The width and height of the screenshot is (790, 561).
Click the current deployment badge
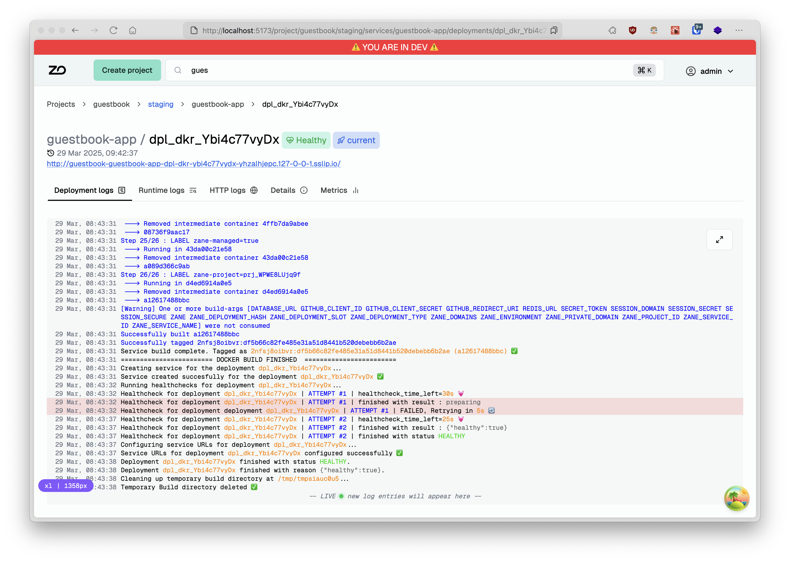356,140
